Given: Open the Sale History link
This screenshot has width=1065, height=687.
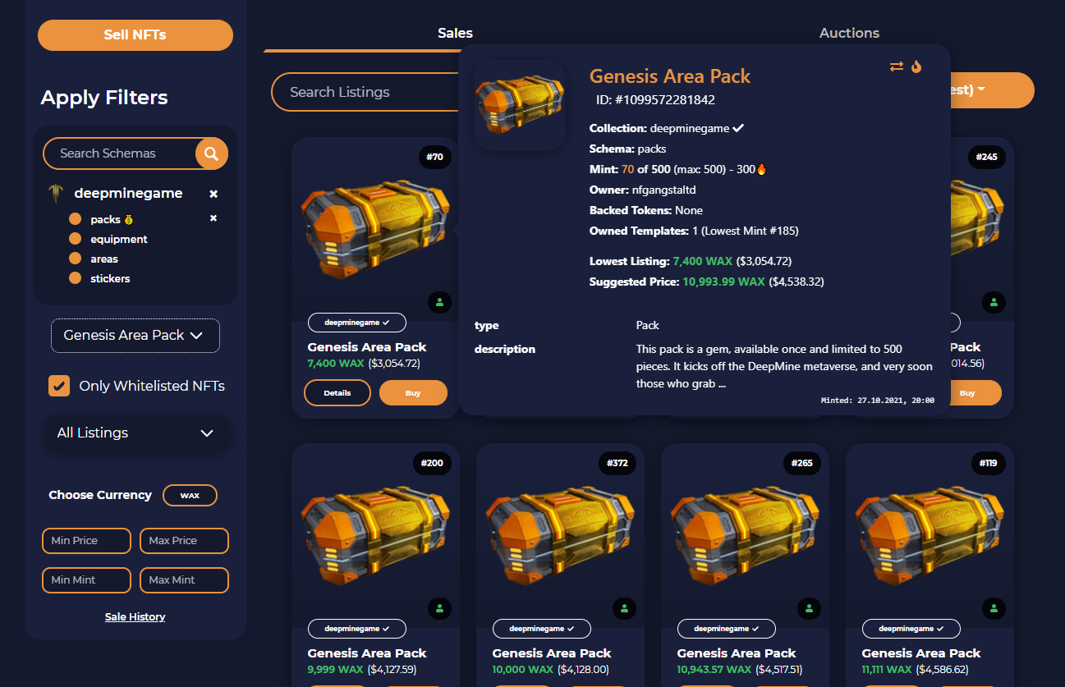Looking at the screenshot, I should point(135,617).
